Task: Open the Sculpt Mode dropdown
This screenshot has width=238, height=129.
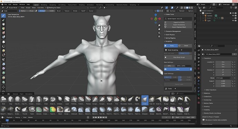Action: coord(13,8)
